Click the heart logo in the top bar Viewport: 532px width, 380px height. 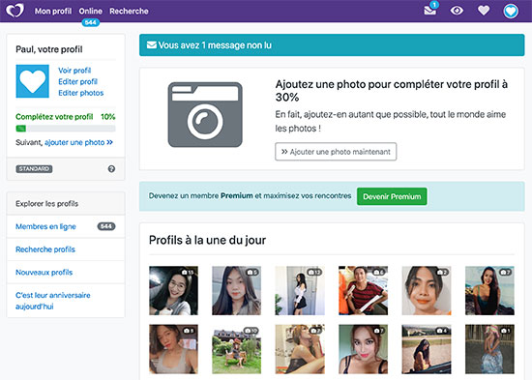coord(15,11)
